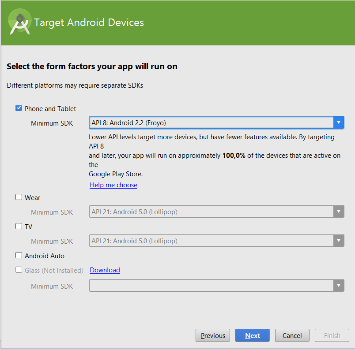Click the TV label text
This screenshot has height=349, width=355.
pos(29,226)
